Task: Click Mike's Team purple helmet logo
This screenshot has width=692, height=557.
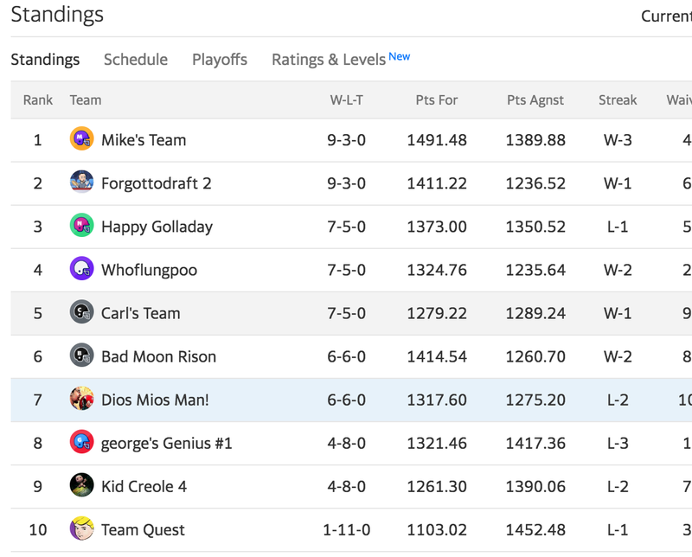Action: click(x=81, y=138)
